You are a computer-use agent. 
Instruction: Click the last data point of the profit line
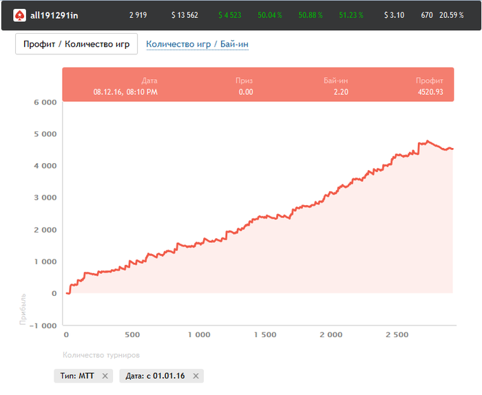pos(453,149)
